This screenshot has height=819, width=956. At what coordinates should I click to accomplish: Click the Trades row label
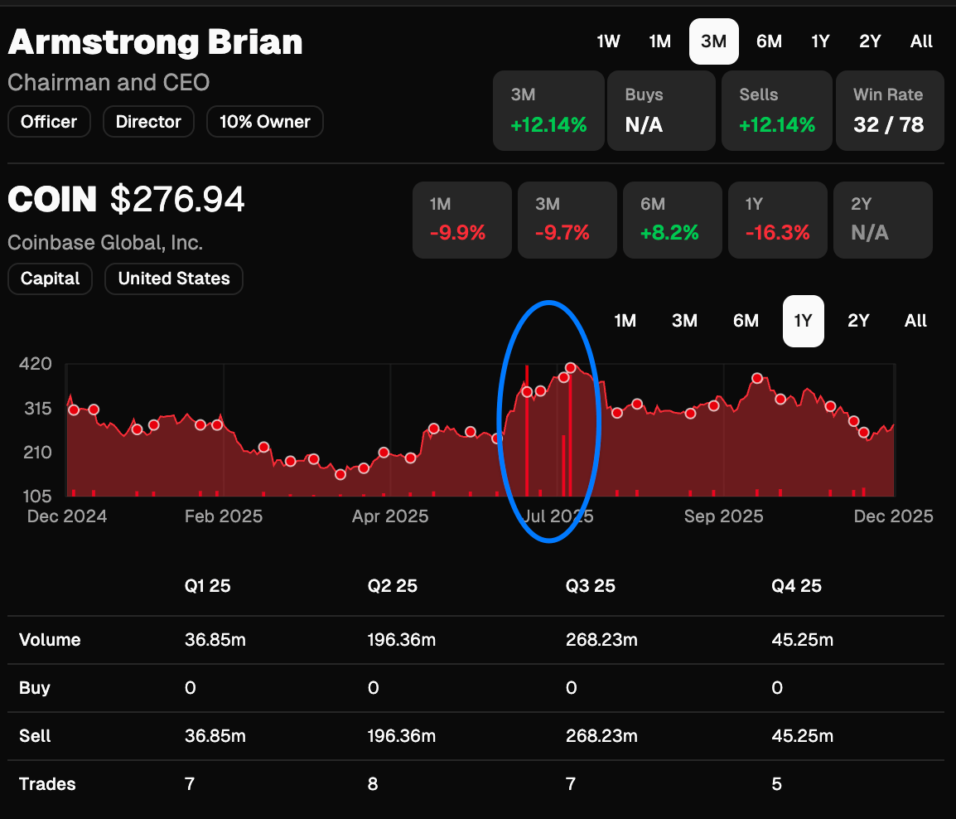[47, 783]
